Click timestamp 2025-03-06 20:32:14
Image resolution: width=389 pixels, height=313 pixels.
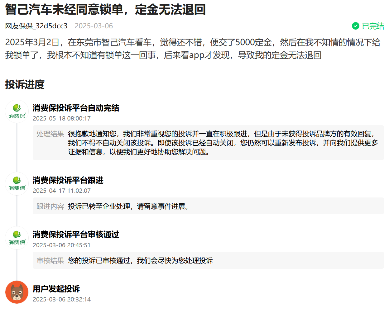(x=62, y=299)
